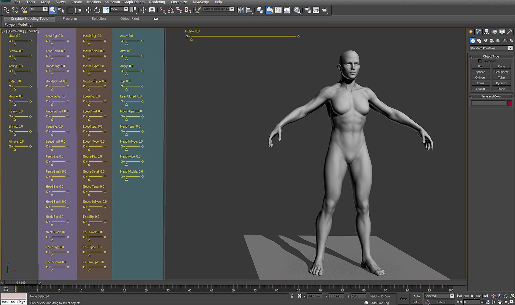Switch to Utilities hammer panel
This screenshot has width=515, height=305.
(x=510, y=32)
